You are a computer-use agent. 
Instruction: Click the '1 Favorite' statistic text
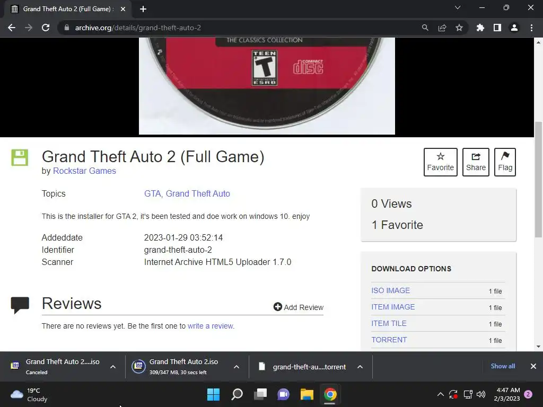[397, 225]
